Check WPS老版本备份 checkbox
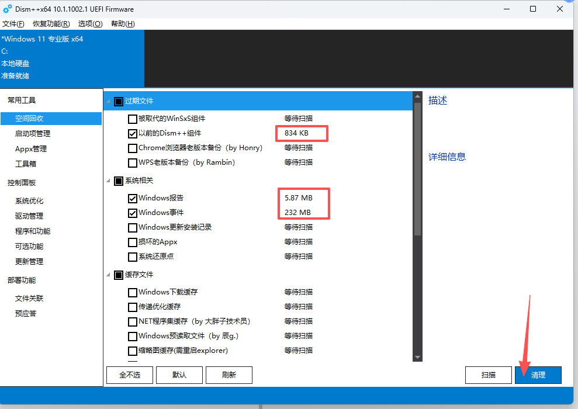 (x=132, y=162)
